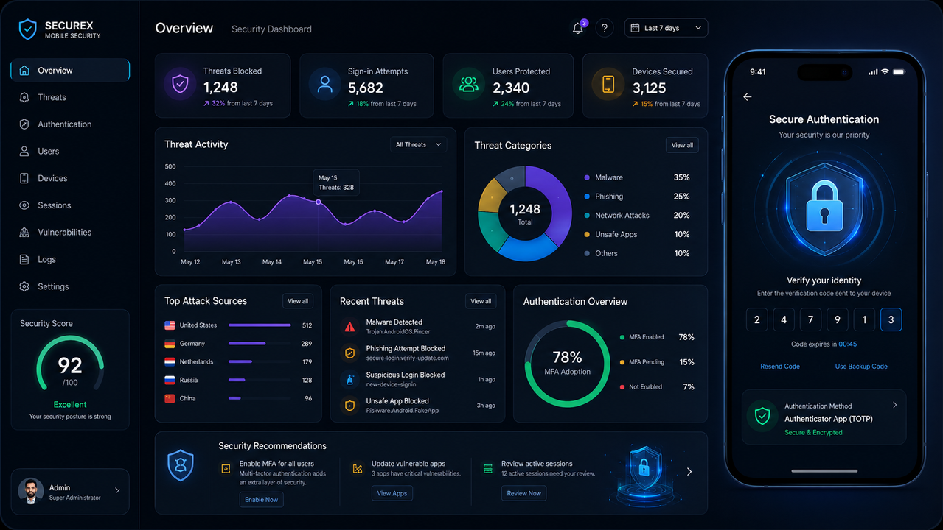Open the All Threats filter dropdown

(419, 144)
